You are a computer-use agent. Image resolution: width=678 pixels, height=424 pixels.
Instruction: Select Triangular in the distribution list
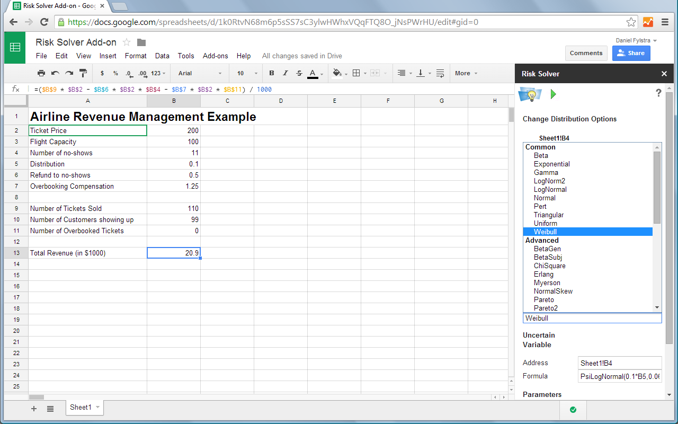(549, 215)
